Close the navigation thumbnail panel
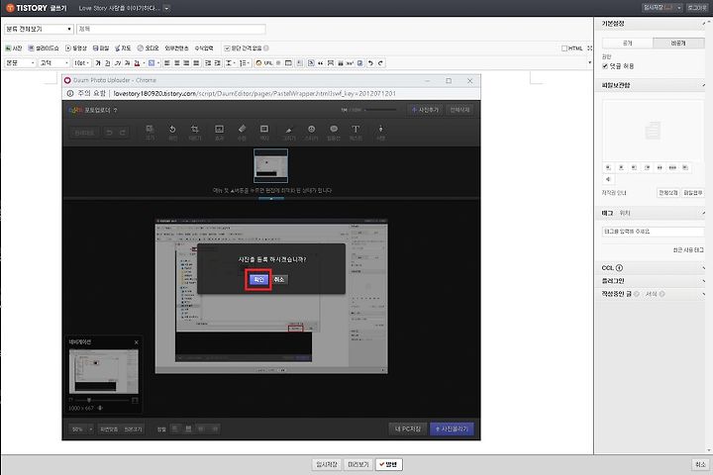The width and height of the screenshot is (713, 475). (x=136, y=342)
